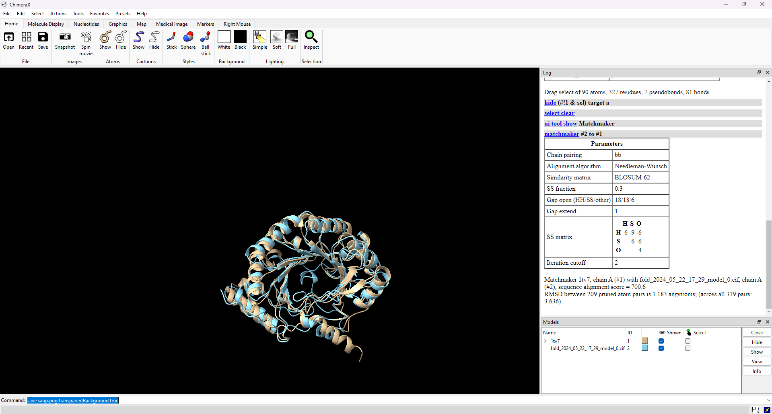Toggle Shown checkbox for 1tv7
Viewport: 772px width, 414px height.
[x=661, y=341]
